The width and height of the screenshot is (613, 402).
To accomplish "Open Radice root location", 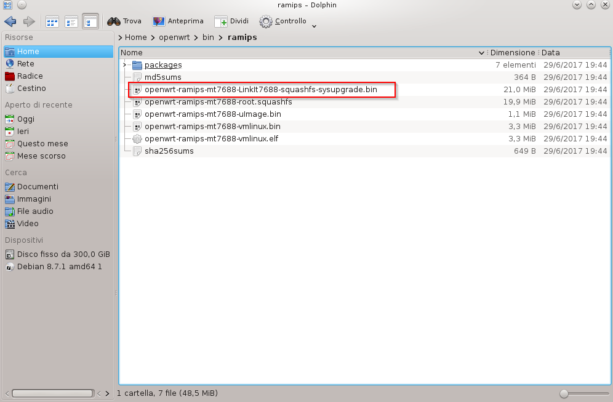I will (x=30, y=76).
